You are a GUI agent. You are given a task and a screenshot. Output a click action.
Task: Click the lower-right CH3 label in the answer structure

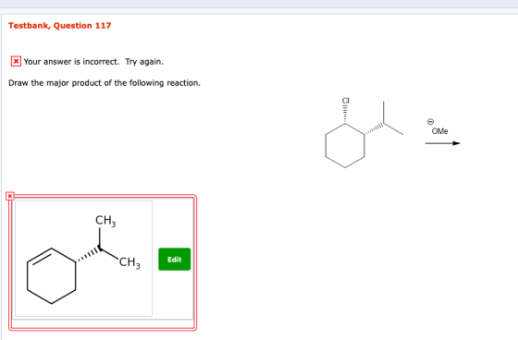click(129, 262)
